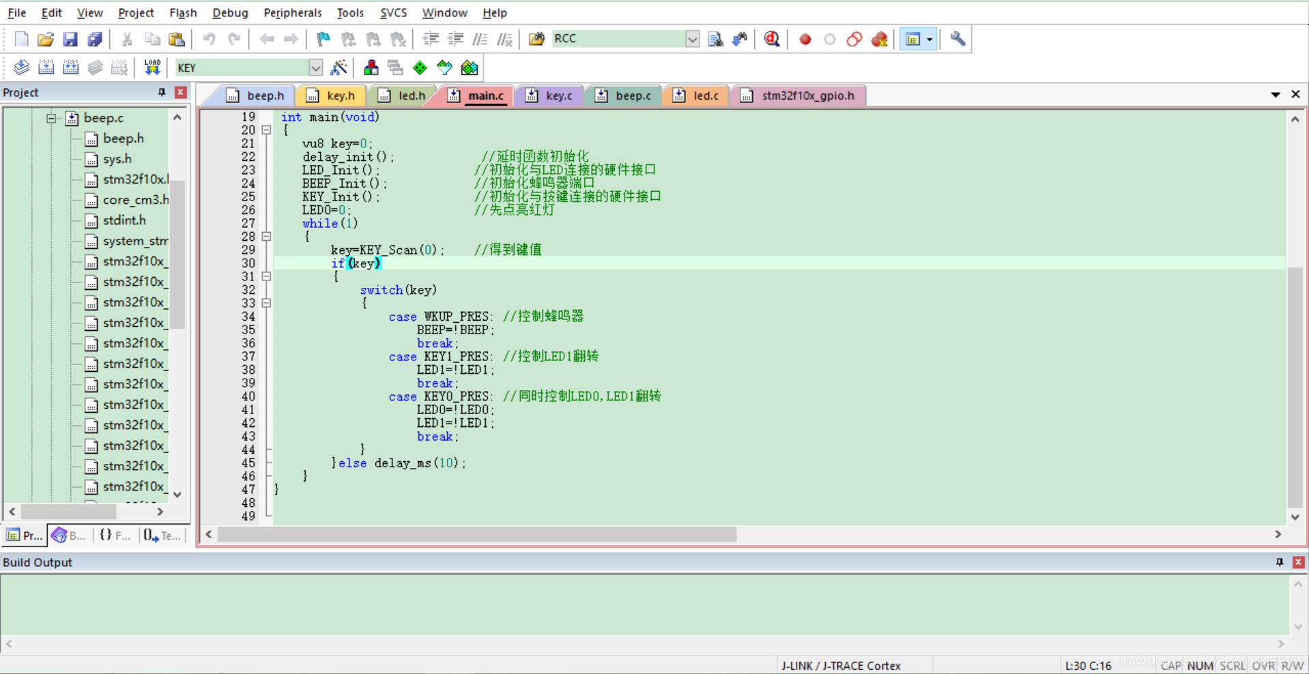Screen dimensions: 1309x674
Task: Open a file with the folder icon
Action: [x=46, y=40]
